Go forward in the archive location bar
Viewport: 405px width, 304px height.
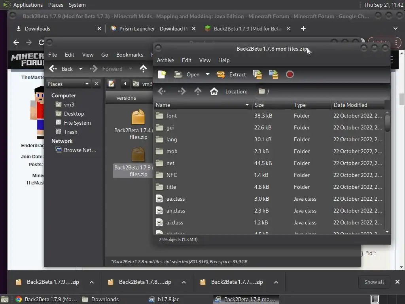pos(182,91)
